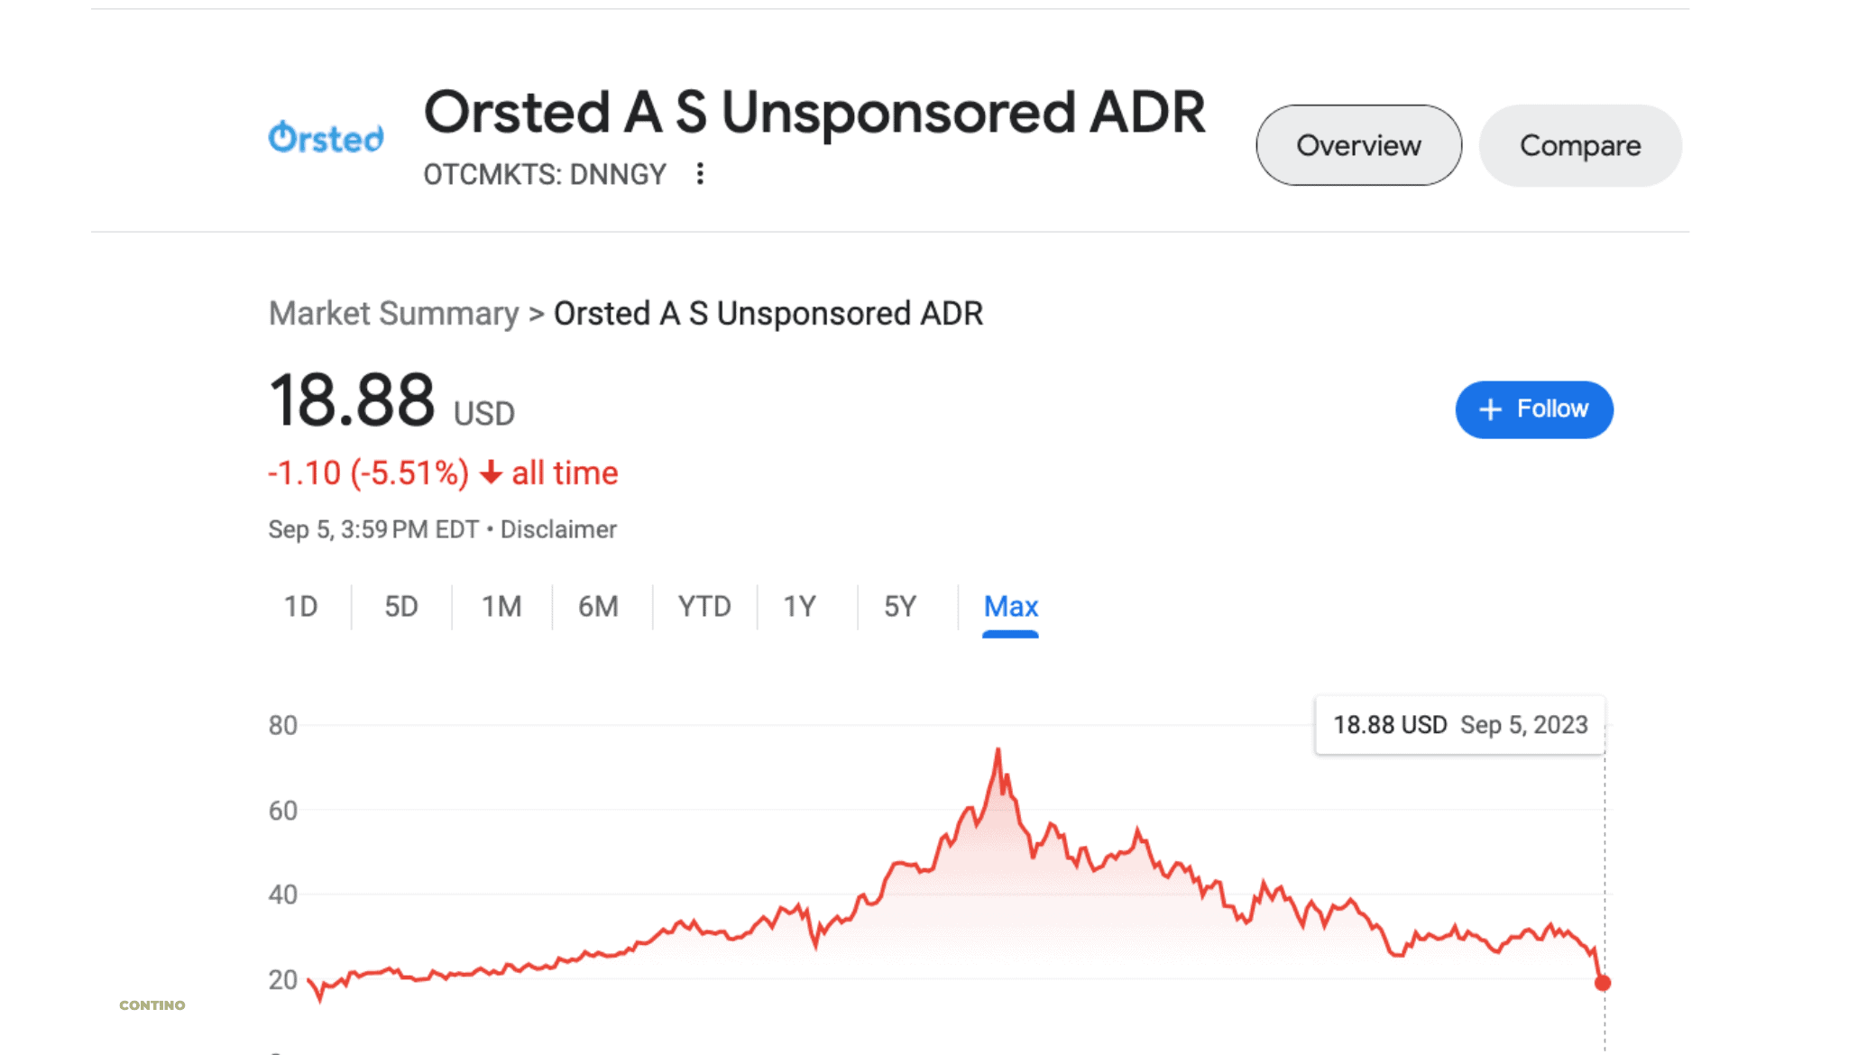1876x1055 pixels.
Task: Open the Market Summary breadcrumb link
Action: click(393, 314)
